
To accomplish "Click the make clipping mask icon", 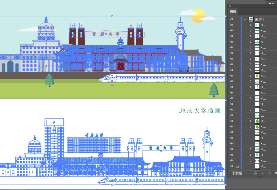I will (262, 173).
